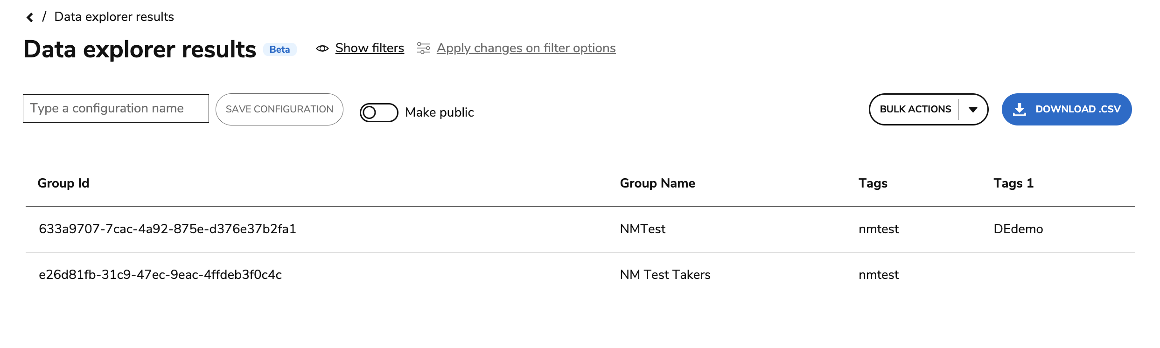Toggle the Make public switch
Viewport: 1160px width, 348px height.
tap(378, 112)
